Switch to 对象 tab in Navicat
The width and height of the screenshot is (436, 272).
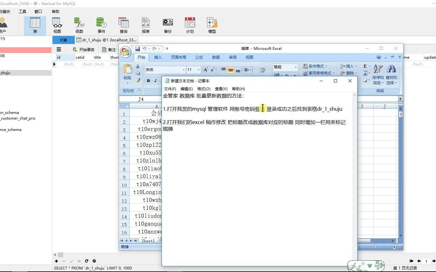click(64, 40)
